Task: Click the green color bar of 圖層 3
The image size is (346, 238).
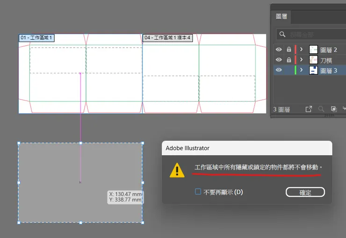Action: coord(296,70)
